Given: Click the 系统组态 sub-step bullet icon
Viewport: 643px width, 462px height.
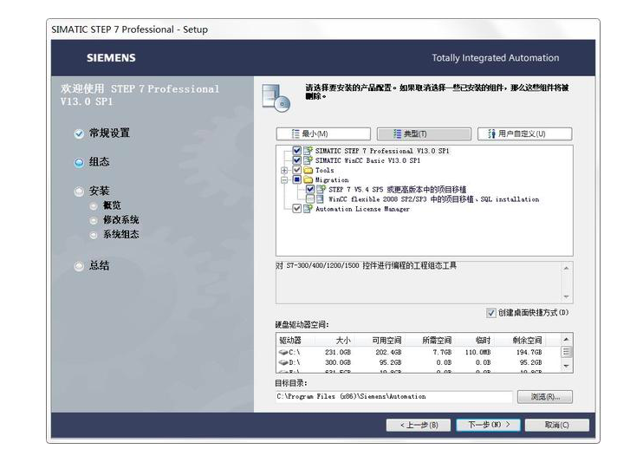Looking at the screenshot, I should pyautogui.click(x=94, y=235).
